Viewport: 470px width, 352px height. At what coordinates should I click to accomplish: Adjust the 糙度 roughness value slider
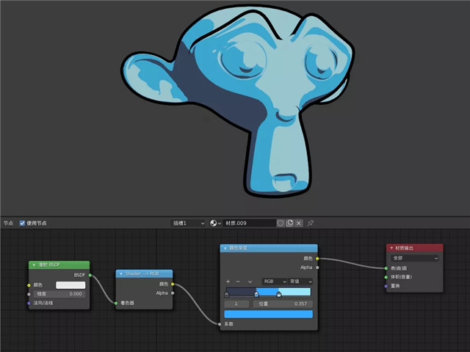click(59, 294)
